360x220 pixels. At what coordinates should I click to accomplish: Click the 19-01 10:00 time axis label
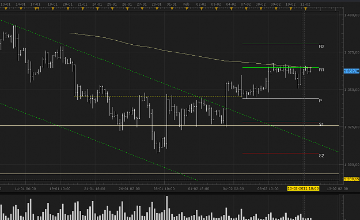60,189
